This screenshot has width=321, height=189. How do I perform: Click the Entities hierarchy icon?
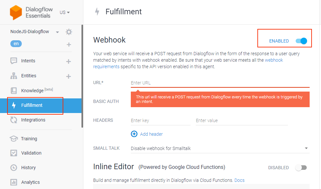coord(14,76)
